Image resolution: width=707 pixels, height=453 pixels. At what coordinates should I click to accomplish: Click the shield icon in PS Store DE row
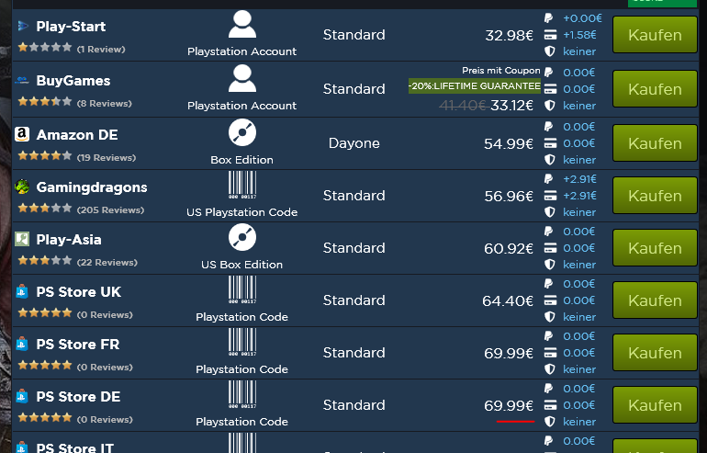click(550, 422)
